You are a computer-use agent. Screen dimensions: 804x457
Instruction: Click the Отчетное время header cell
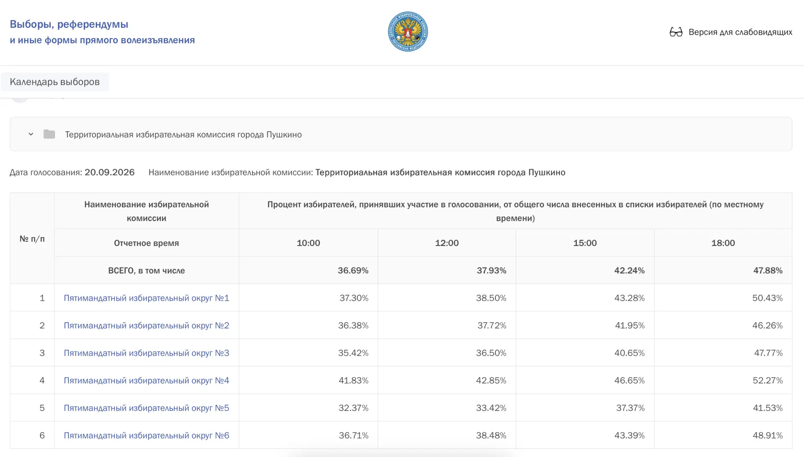(147, 243)
